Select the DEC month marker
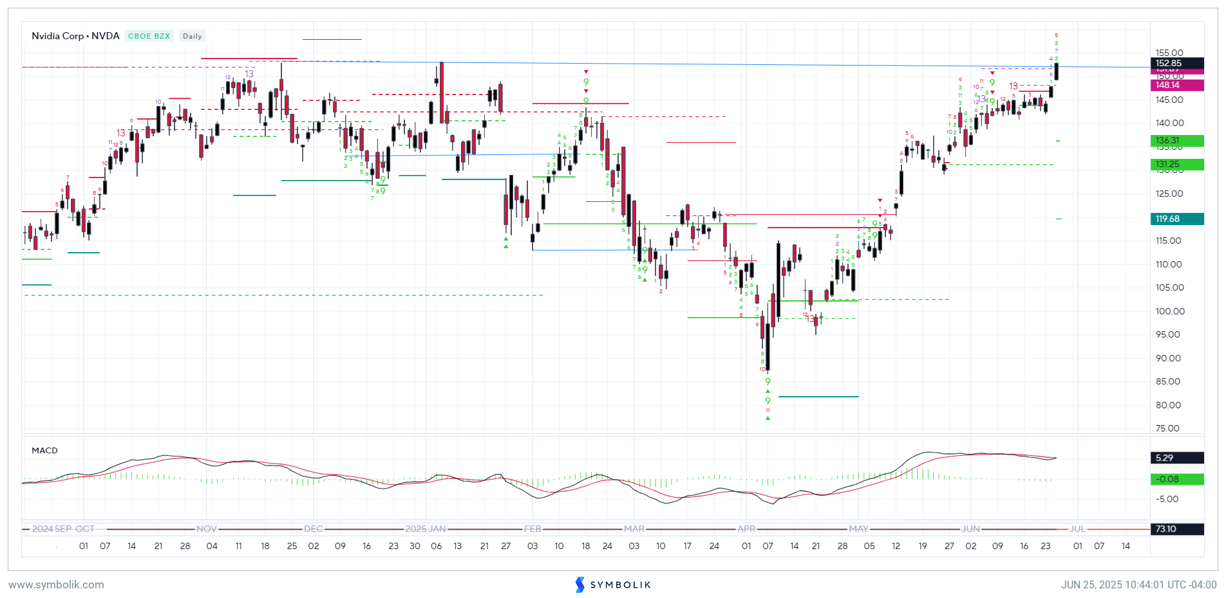 click(x=314, y=529)
